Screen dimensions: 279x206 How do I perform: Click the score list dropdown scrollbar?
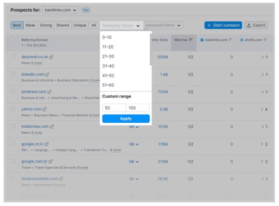pyautogui.click(x=151, y=49)
